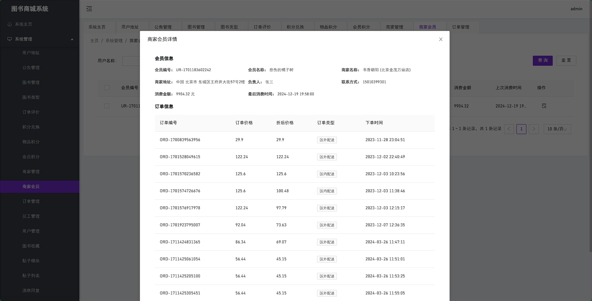Click the 区外配送 tag on the first order
This screenshot has width=592, height=301.
click(326, 140)
